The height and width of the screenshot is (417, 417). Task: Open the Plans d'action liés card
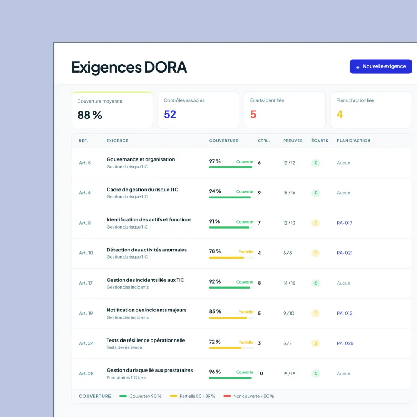coord(371,110)
